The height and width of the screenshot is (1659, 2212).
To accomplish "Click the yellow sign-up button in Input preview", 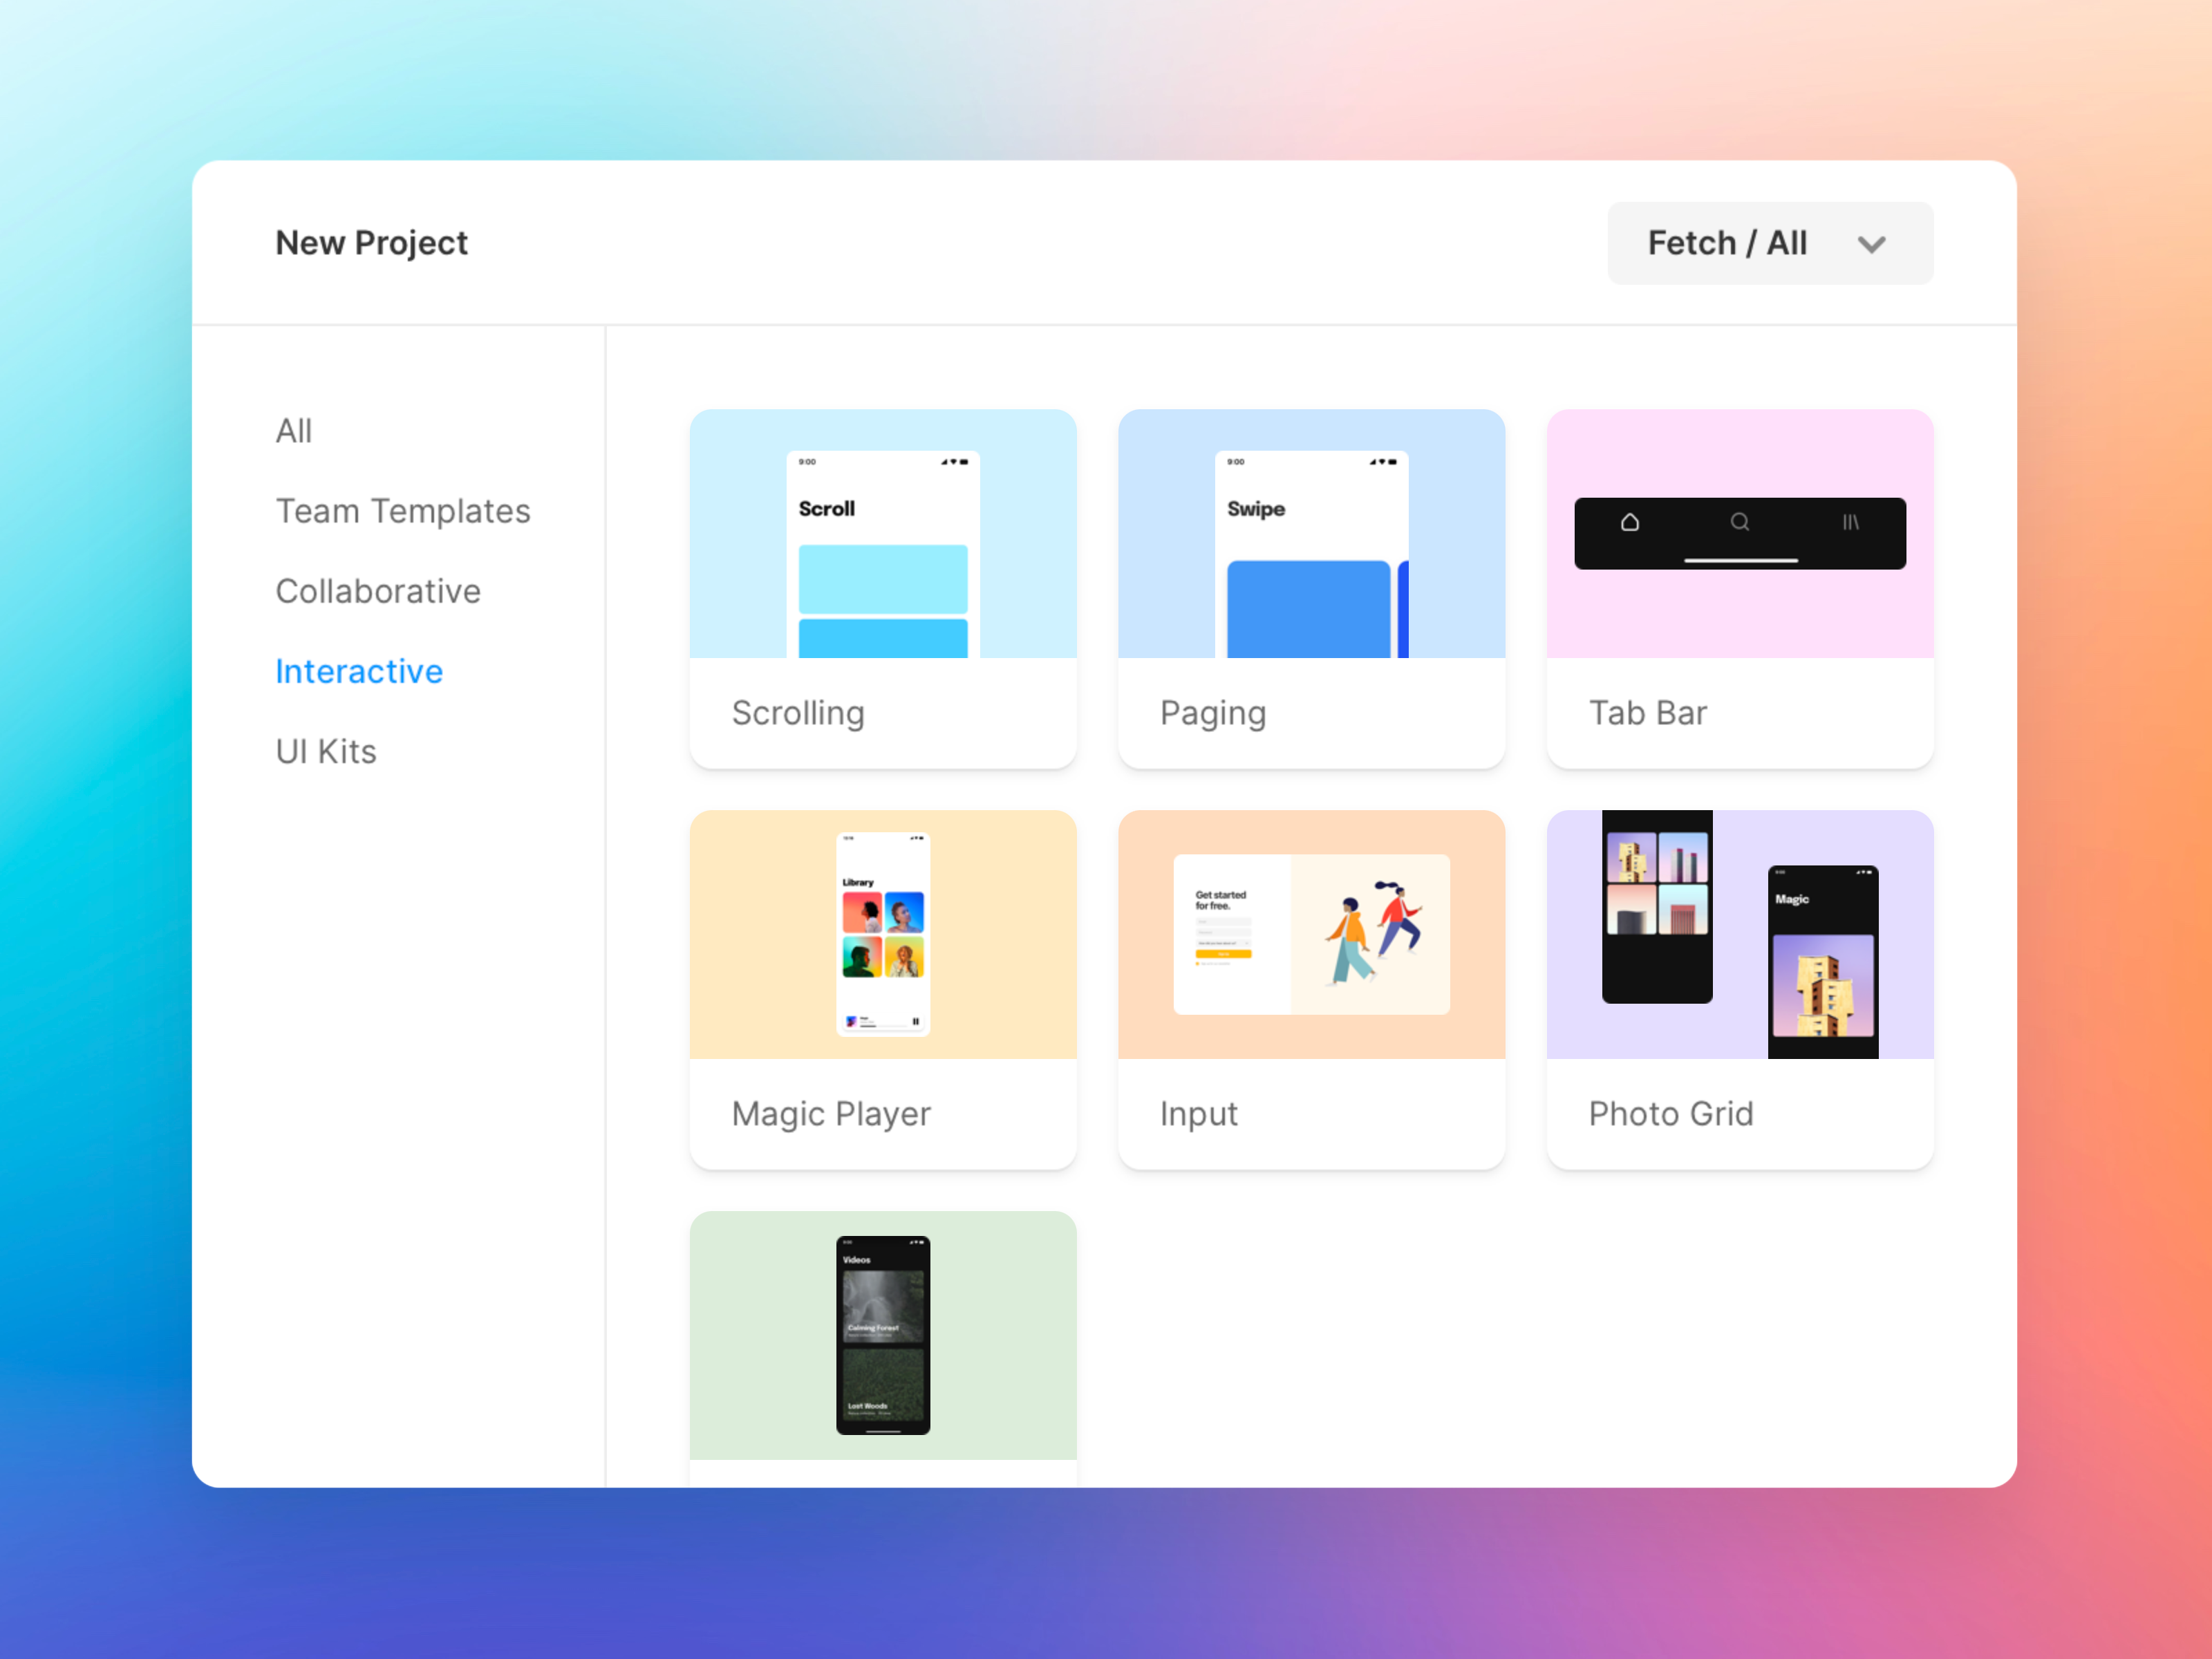I will tap(1224, 953).
